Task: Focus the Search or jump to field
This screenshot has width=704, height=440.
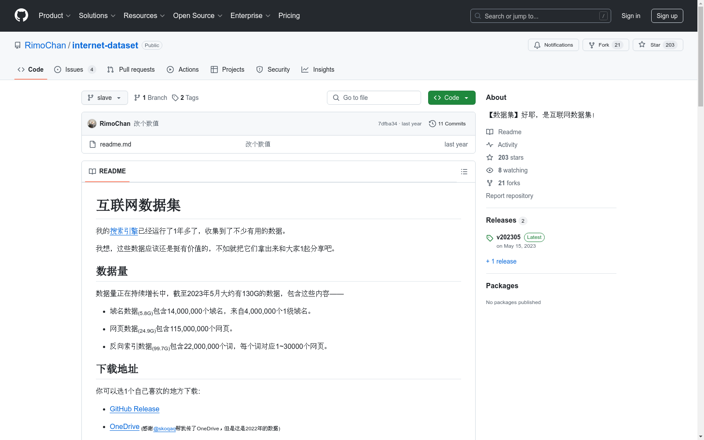Action: tap(540, 16)
